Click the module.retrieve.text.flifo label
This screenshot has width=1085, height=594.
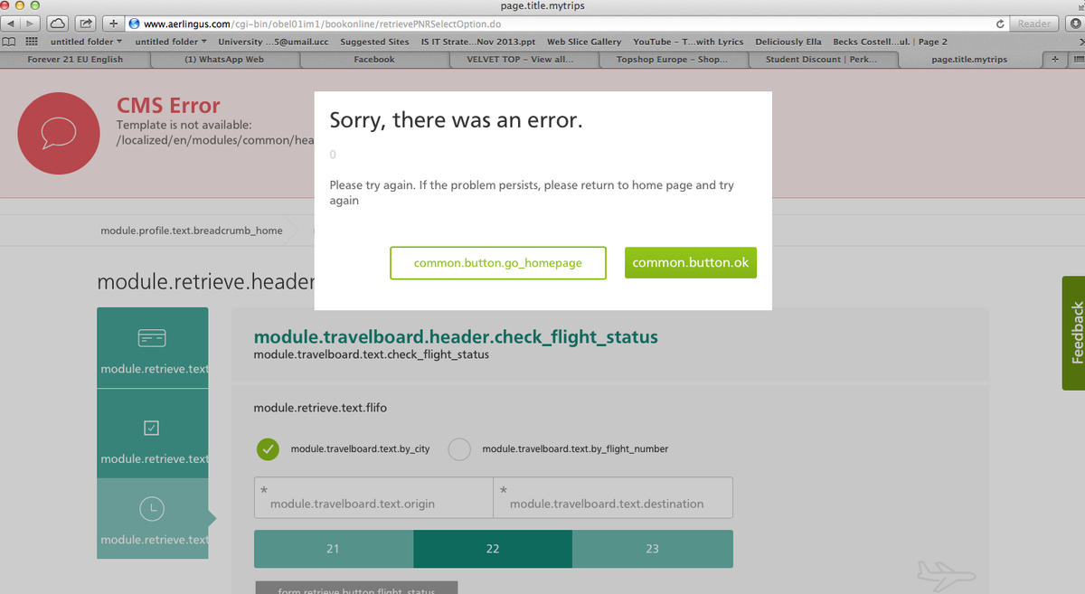tap(320, 409)
